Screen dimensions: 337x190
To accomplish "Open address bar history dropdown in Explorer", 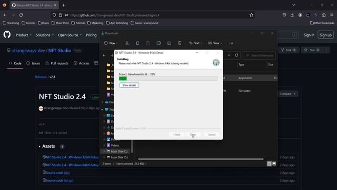I will [229, 55].
